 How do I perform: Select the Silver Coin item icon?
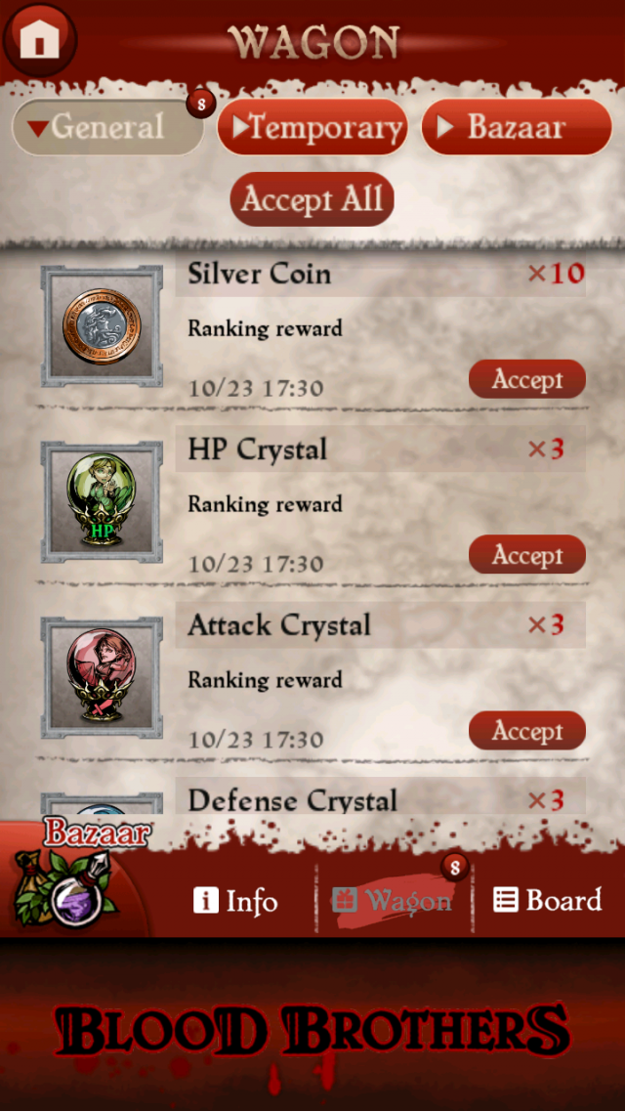[x=102, y=326]
